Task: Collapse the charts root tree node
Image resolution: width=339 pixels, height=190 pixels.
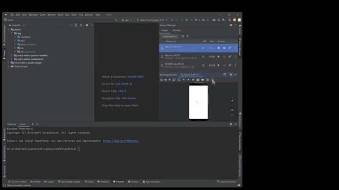Action: 8,30
